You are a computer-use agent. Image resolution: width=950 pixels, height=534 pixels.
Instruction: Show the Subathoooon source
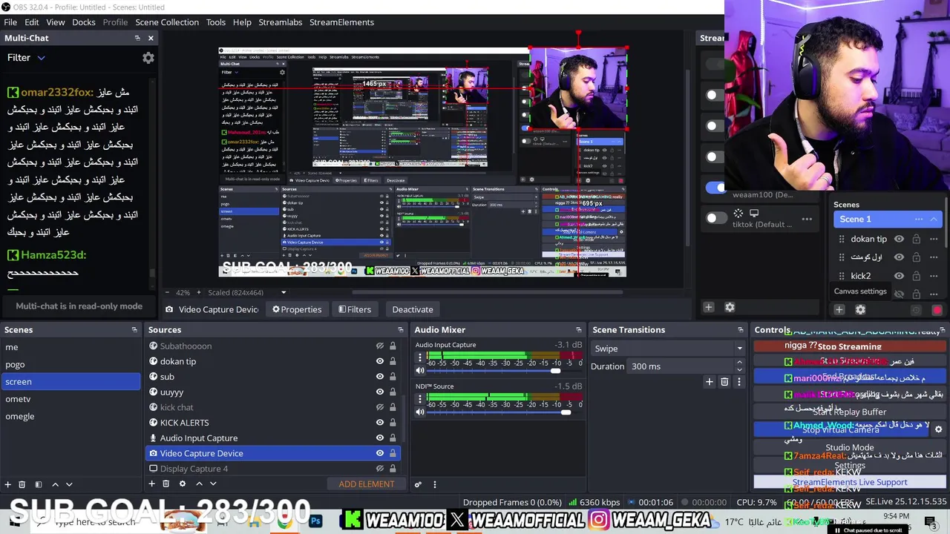click(380, 346)
